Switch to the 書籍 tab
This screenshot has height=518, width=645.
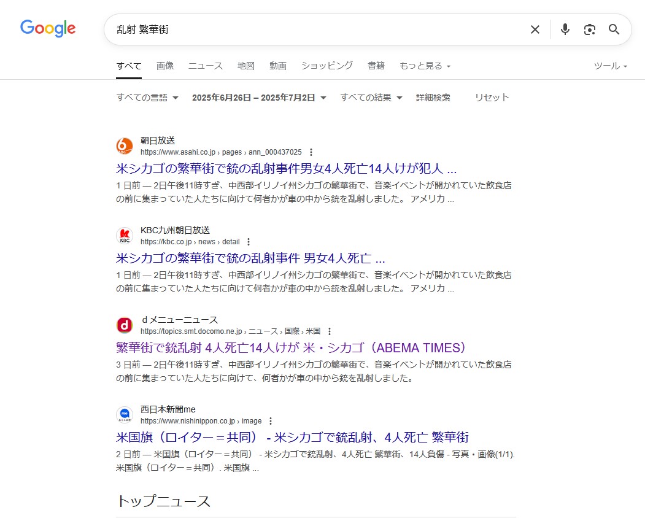[376, 66]
